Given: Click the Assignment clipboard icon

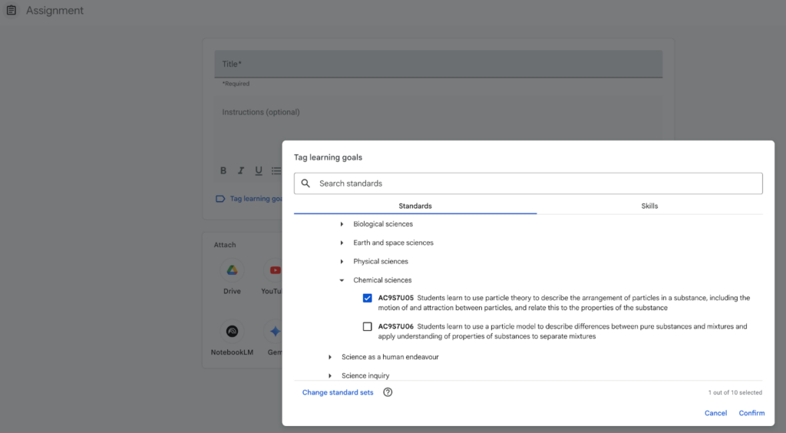Looking at the screenshot, I should [x=12, y=11].
